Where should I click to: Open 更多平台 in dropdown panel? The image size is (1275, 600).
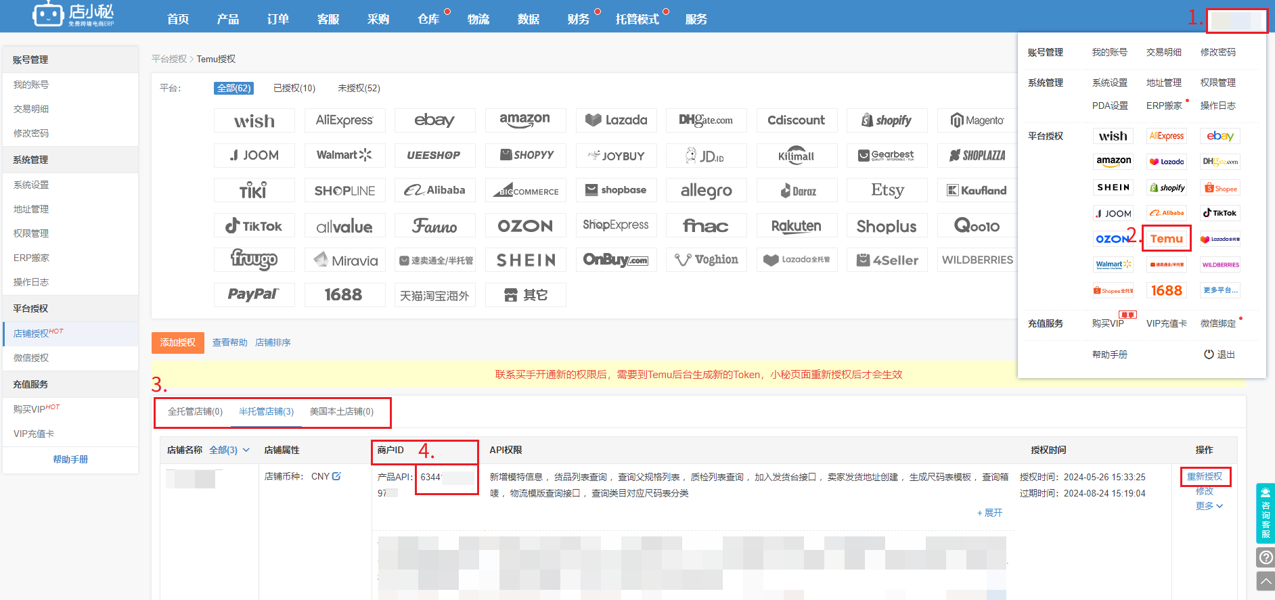(x=1220, y=290)
